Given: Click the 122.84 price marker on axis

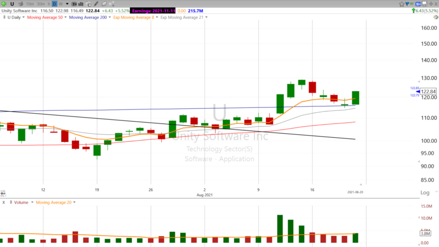Looking at the screenshot, I should (x=428, y=91).
